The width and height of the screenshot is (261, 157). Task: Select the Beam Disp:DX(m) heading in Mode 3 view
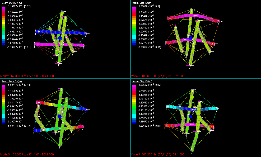coord(12,82)
